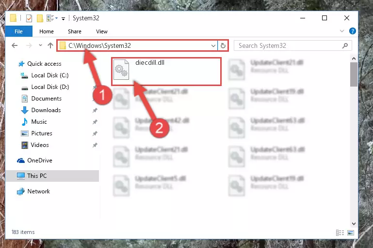Expand the ribbon with the chevron
This screenshot has width=373, height=248.
pyautogui.click(x=342, y=31)
